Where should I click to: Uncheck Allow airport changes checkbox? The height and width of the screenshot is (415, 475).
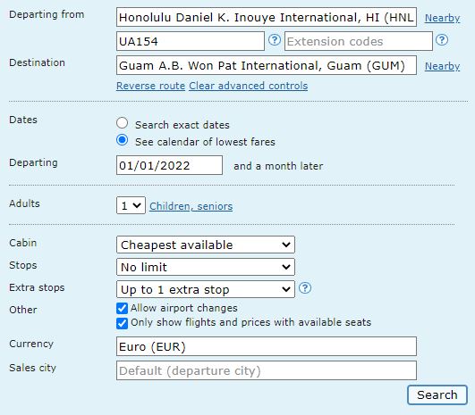tap(122, 308)
